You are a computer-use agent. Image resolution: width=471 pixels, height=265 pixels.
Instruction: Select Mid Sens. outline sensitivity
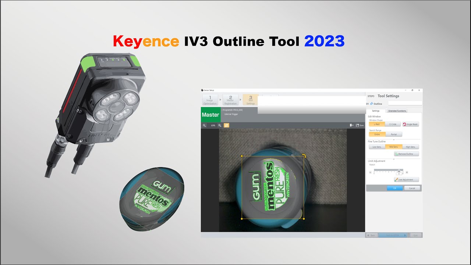pos(393,147)
